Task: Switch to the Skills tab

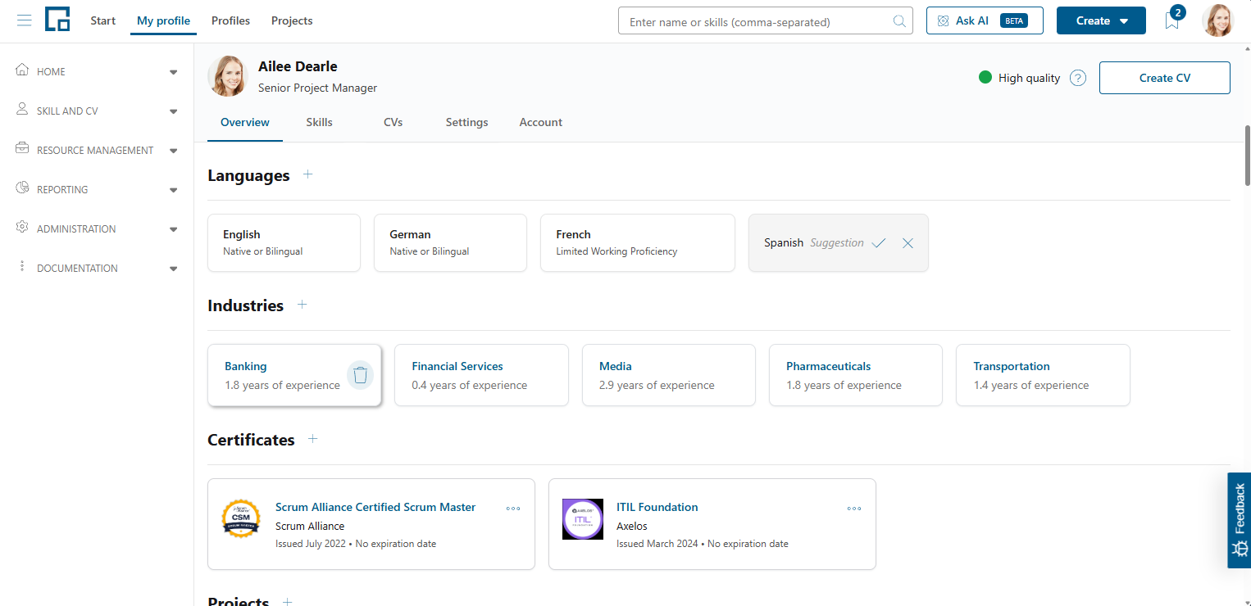Action: [x=319, y=122]
